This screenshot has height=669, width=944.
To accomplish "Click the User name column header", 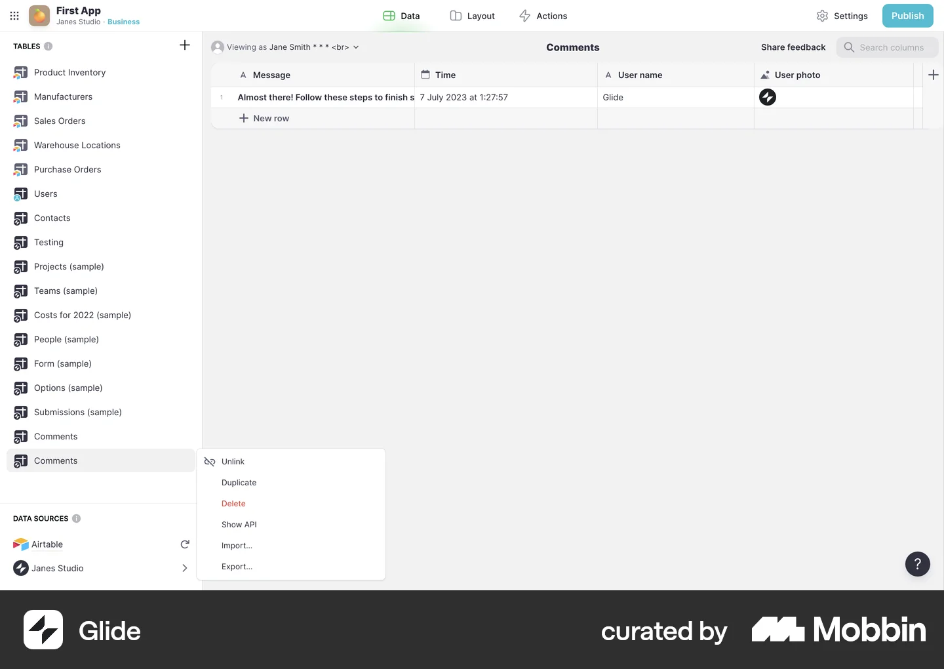I will click(x=676, y=75).
